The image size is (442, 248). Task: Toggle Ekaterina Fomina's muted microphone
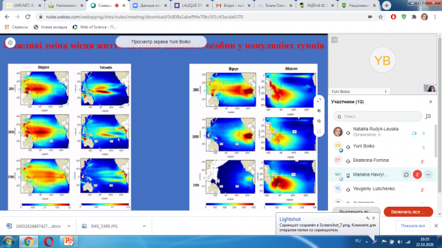tap(422, 161)
